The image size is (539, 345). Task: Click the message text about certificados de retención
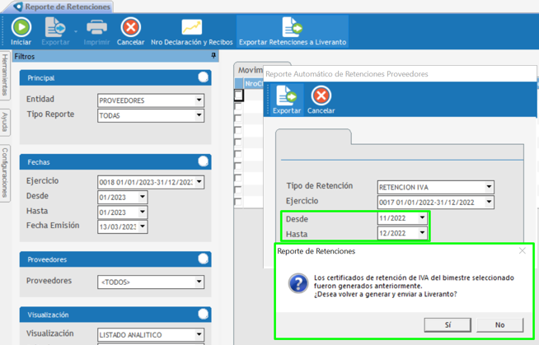pyautogui.click(x=414, y=286)
